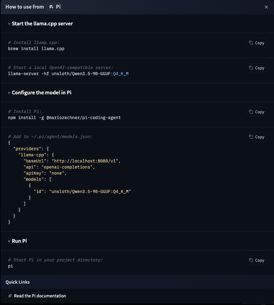Screen dimensions: 274x305
Task: Copy the llama-server -hf command
Action: 257,68
